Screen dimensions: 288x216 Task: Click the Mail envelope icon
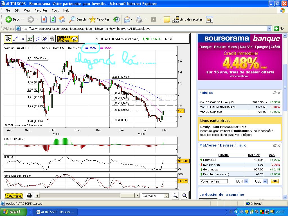[x=127, y=19]
